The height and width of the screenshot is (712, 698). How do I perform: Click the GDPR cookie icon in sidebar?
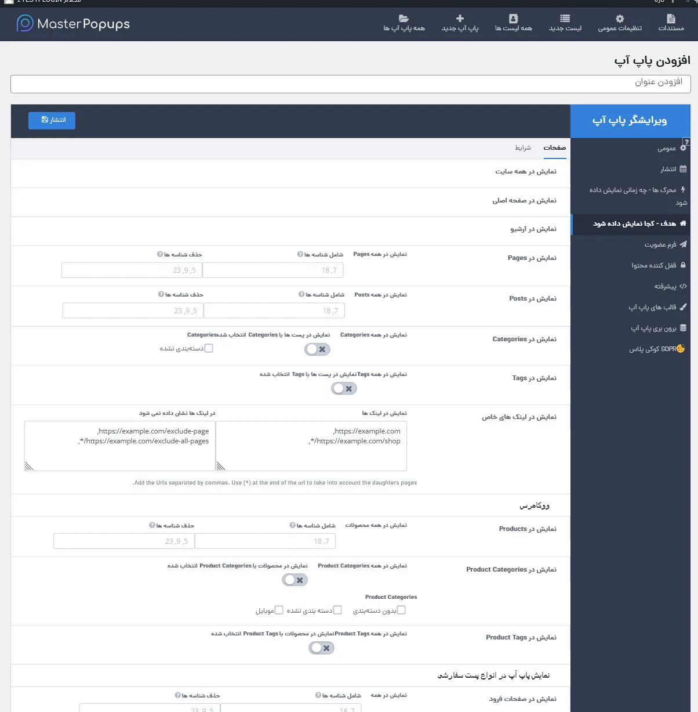pos(681,349)
